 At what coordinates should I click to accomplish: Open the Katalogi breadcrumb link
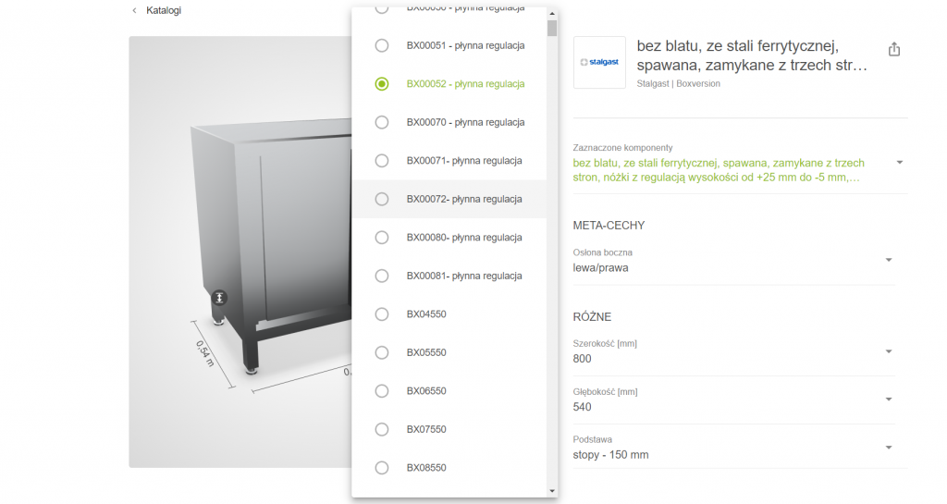(x=164, y=10)
